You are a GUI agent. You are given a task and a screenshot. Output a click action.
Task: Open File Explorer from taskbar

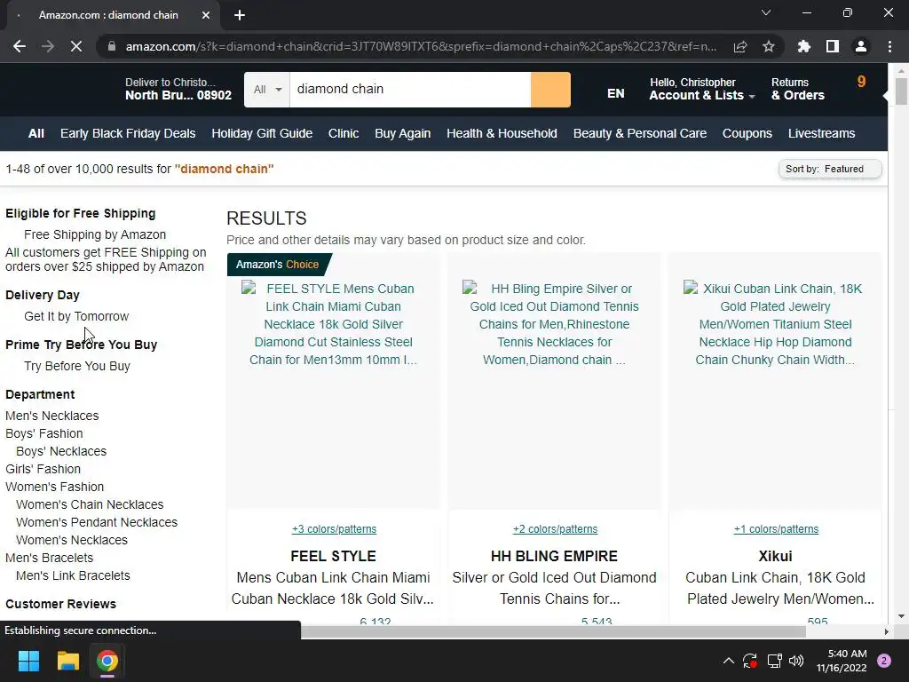[67, 661]
